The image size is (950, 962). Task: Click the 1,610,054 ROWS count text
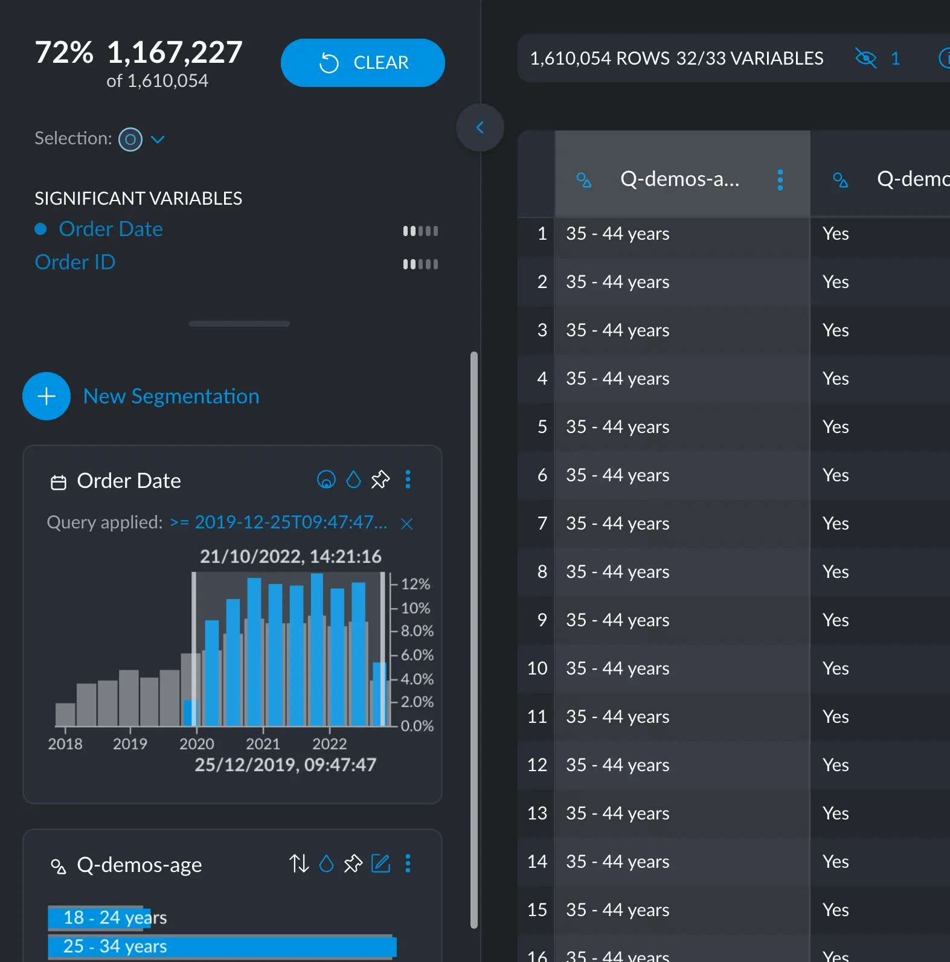tap(600, 59)
